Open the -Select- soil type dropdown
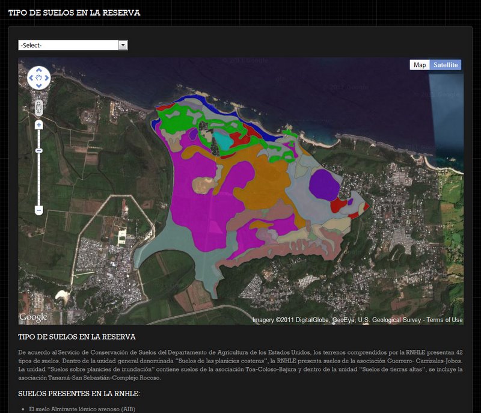 click(73, 45)
